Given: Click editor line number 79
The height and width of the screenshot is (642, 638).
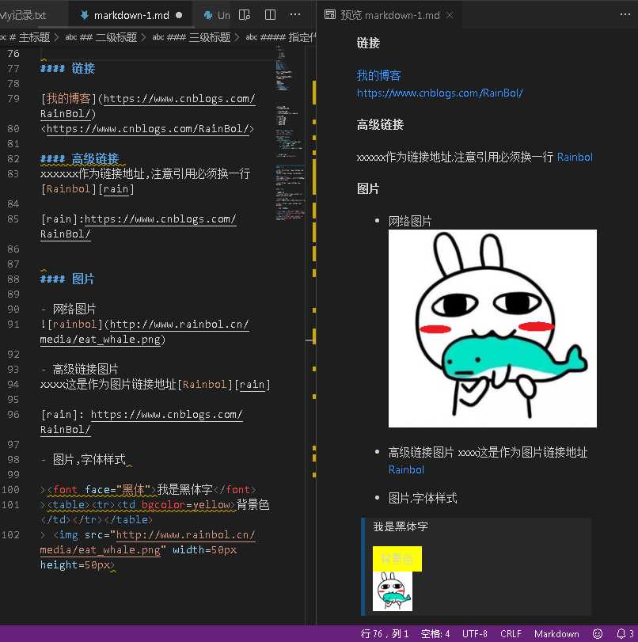Looking at the screenshot, I should click(13, 99).
